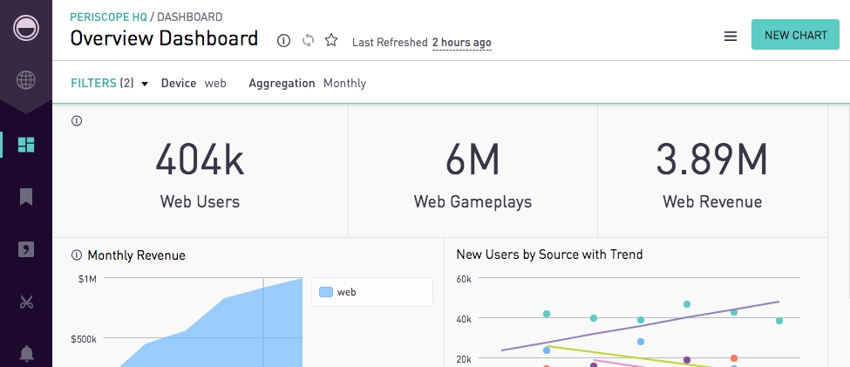The image size is (850, 367).
Task: Open PERISCOPE HQ breadcrumb link
Action: tap(108, 17)
